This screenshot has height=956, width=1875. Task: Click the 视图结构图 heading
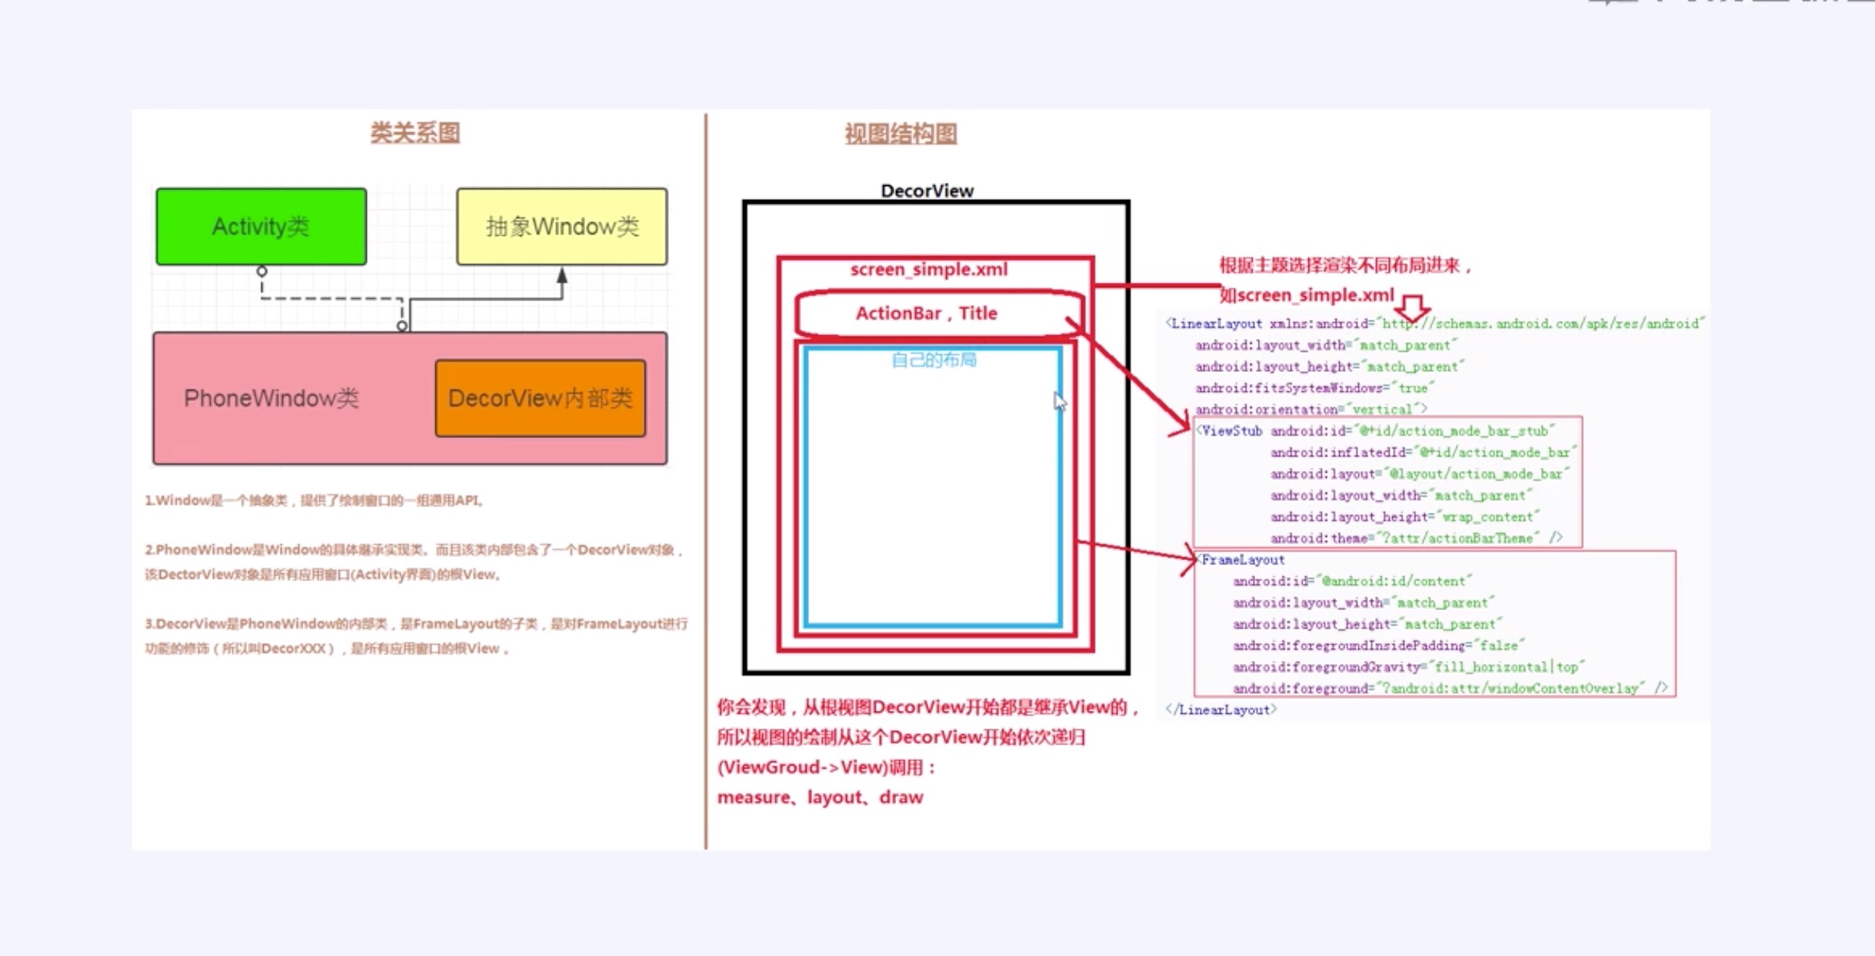click(901, 134)
